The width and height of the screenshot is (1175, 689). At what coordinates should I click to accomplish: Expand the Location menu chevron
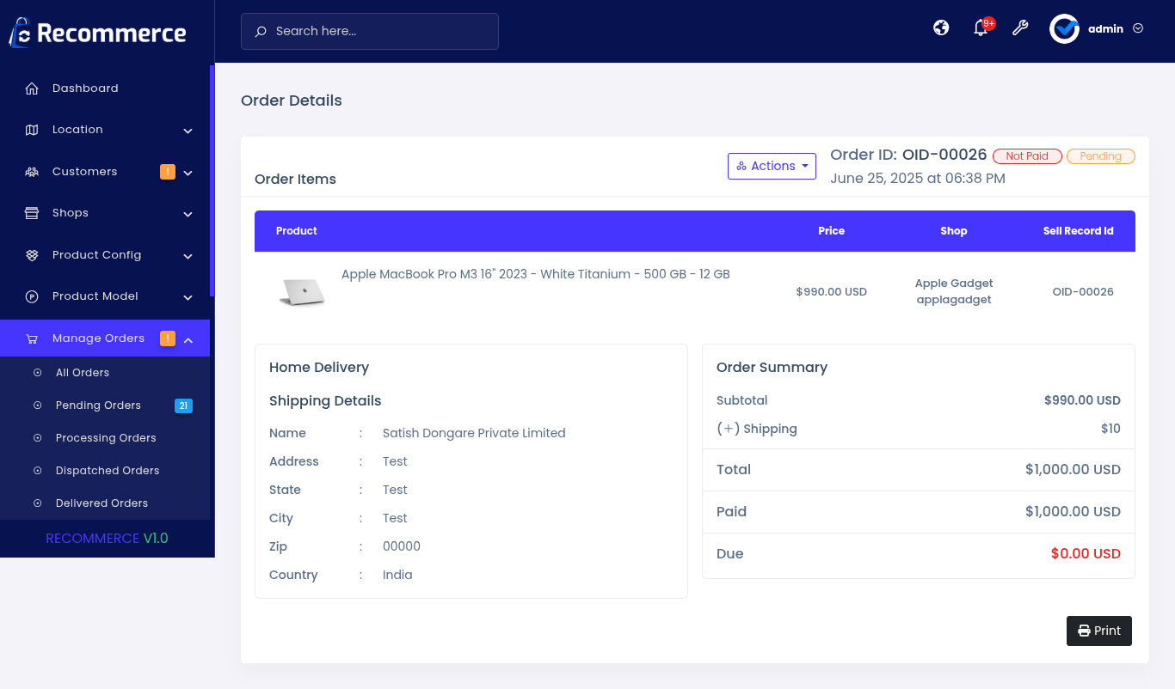click(x=188, y=131)
